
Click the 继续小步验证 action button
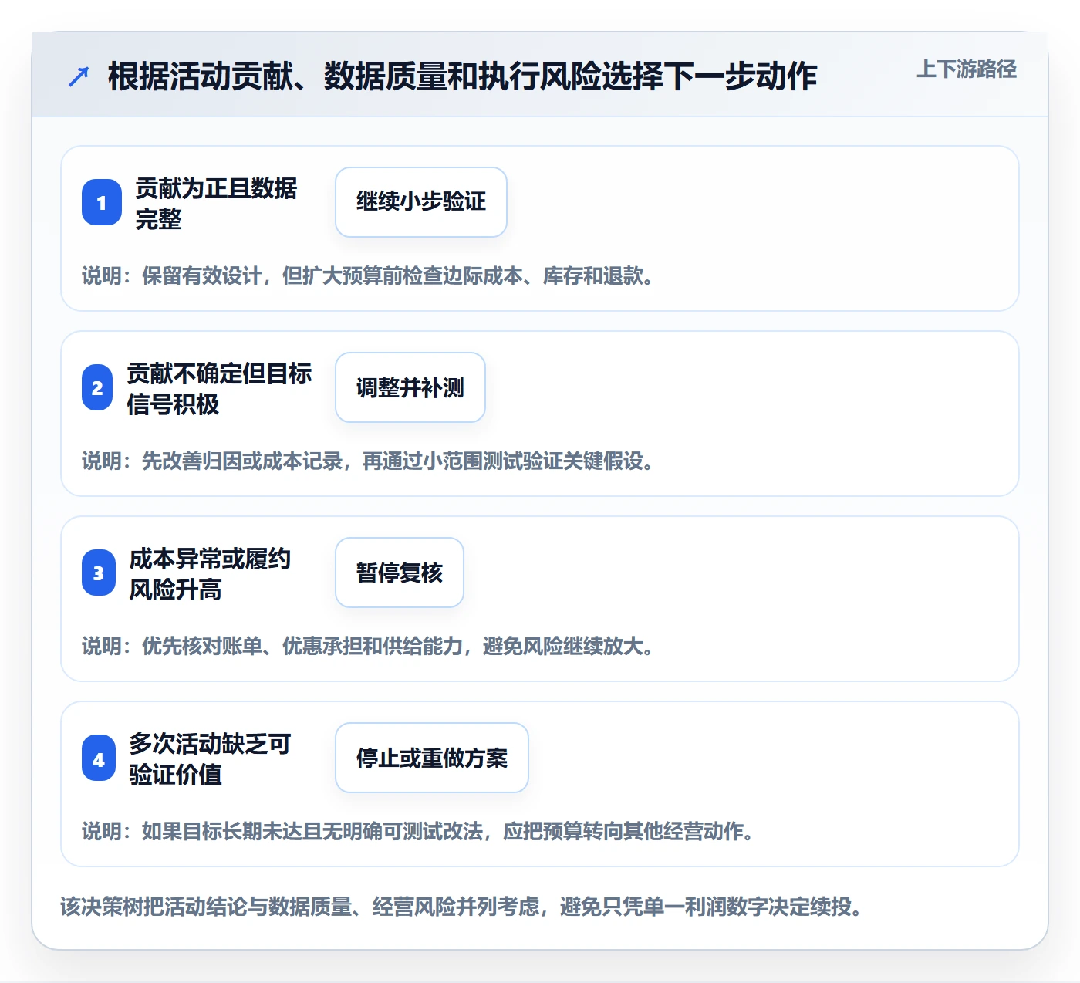(x=421, y=202)
